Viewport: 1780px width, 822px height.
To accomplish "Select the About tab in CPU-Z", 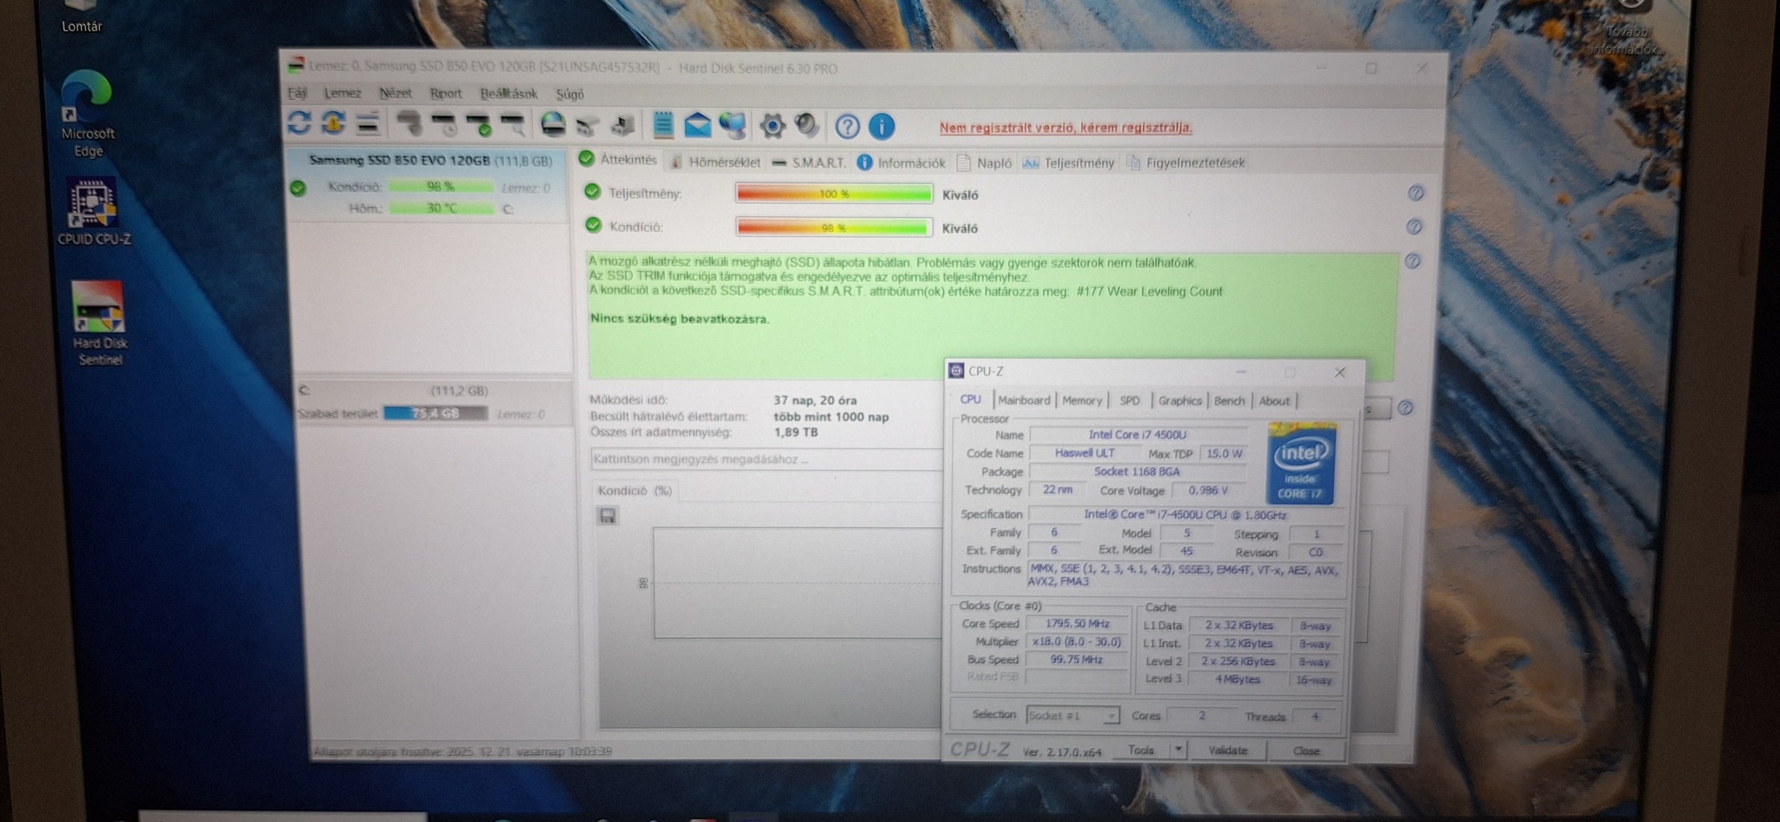I will point(1274,401).
